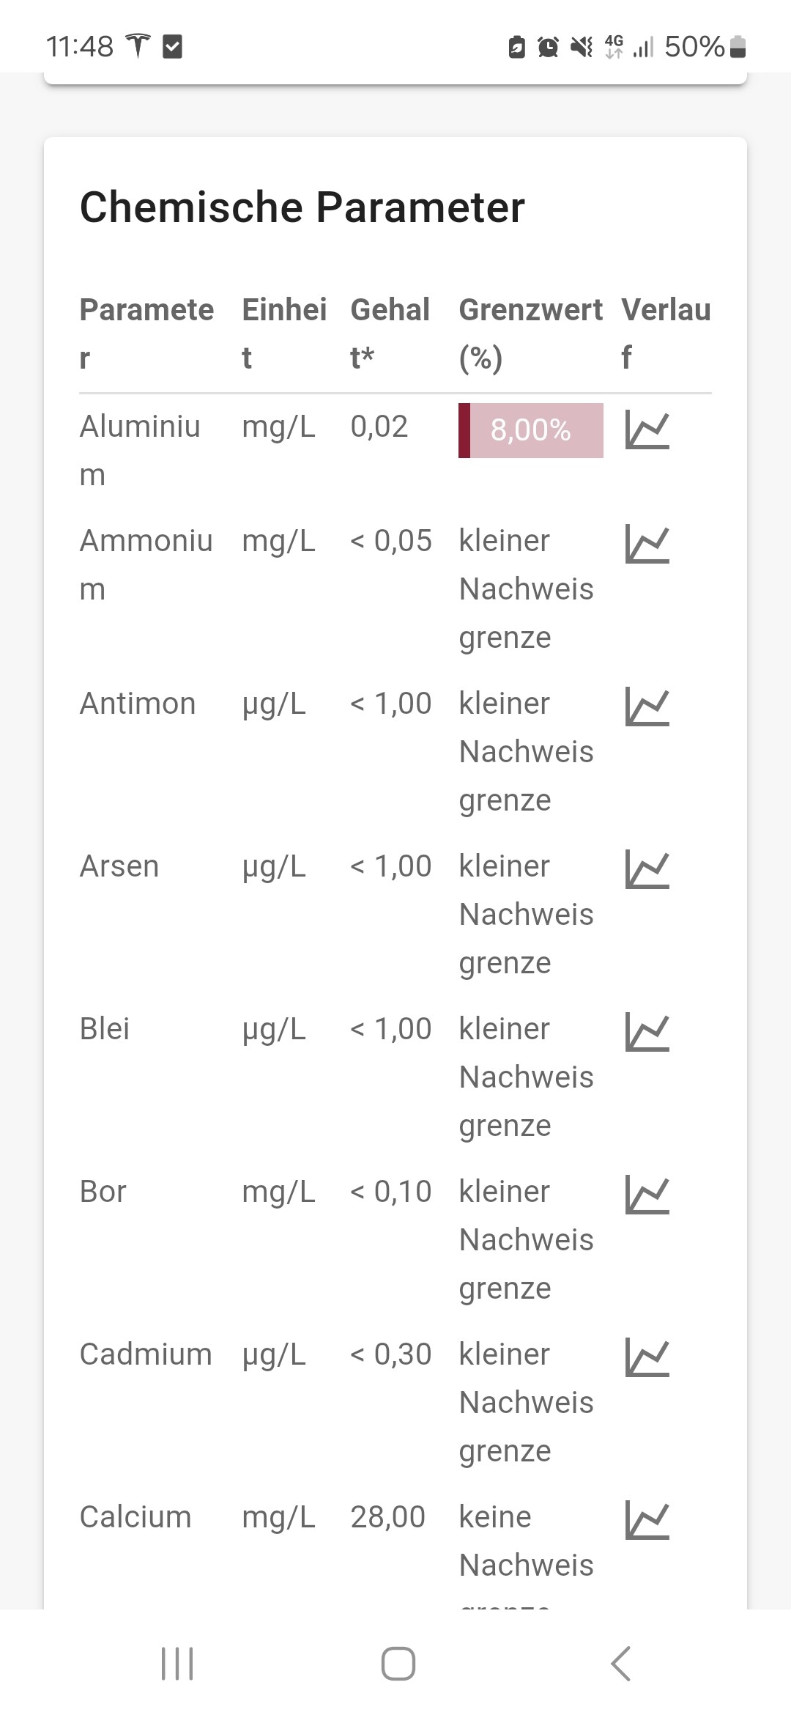Image resolution: width=791 pixels, height=1715 pixels.
Task: Tap the Android back navigation button
Action: pyautogui.click(x=620, y=1663)
